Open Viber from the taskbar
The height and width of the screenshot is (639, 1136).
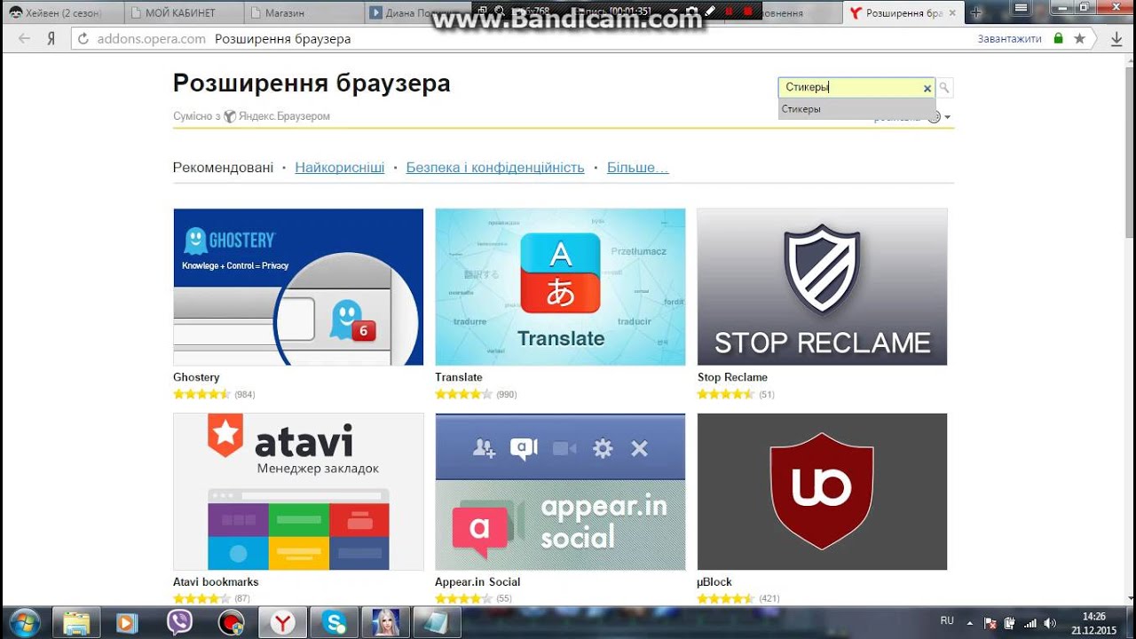coord(180,622)
